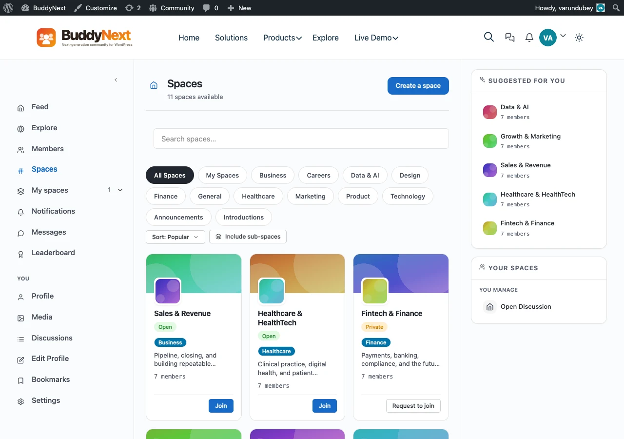
Task: Click the Feed home icon in sidebar
Action: (20, 108)
